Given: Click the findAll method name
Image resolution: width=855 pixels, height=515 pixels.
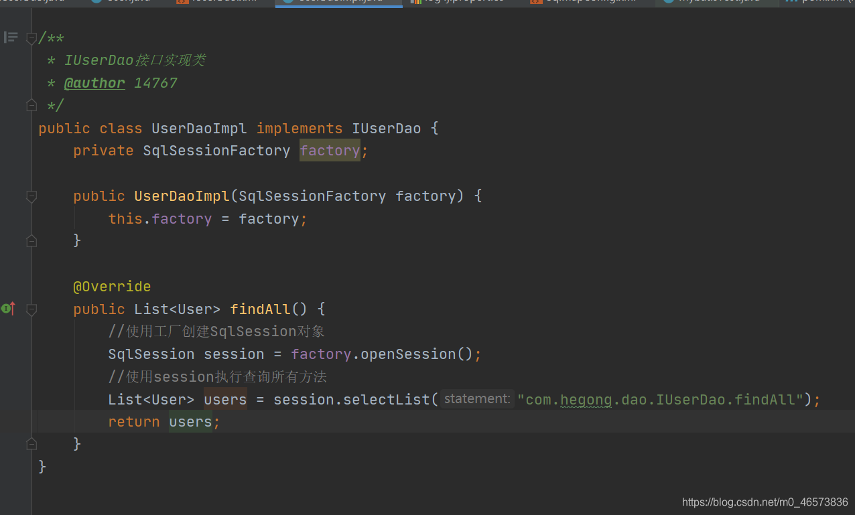Looking at the screenshot, I should click(260, 309).
